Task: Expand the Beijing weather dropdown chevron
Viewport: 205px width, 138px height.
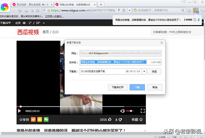Action: coord(44,23)
